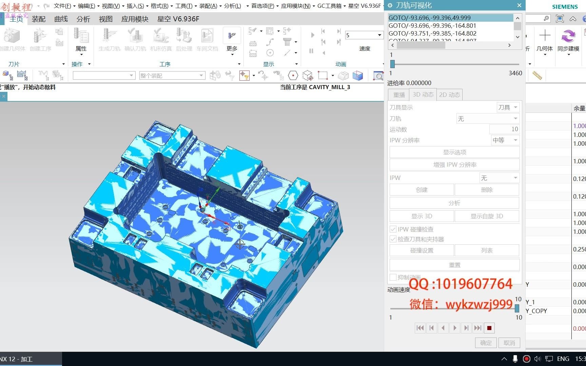Toggle suppress animation checkbox

point(393,277)
